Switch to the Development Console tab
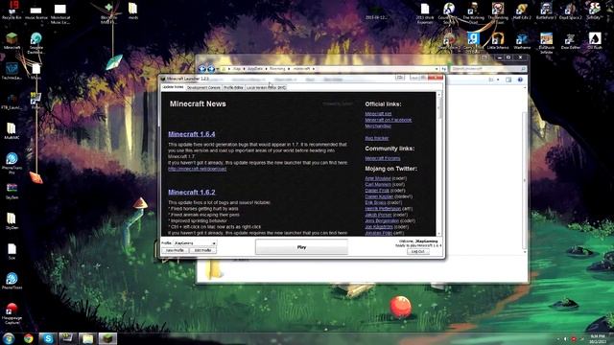Viewport: 614px width, 345px height. coord(203,87)
